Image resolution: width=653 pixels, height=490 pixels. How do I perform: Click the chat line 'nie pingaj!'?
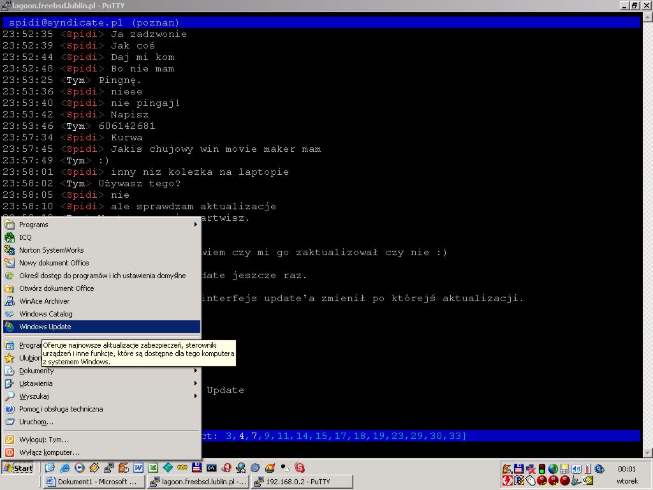[145, 103]
